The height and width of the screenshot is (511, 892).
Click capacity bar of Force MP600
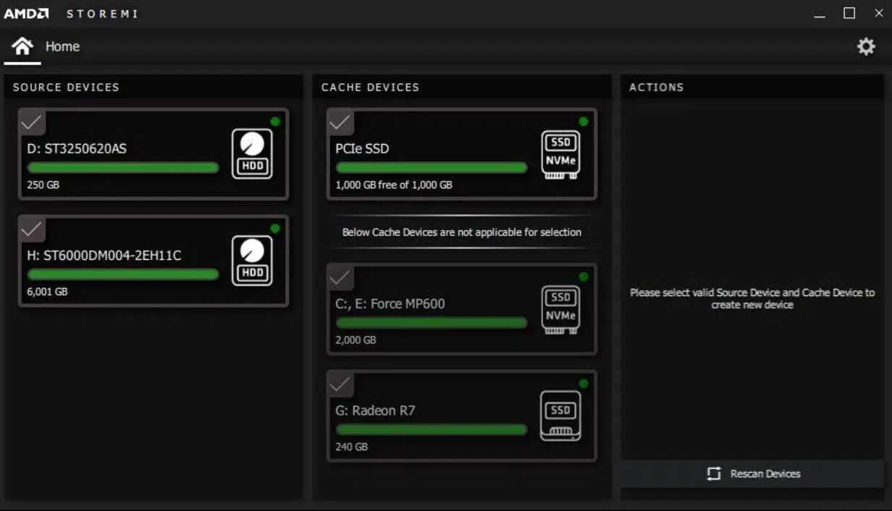432,323
